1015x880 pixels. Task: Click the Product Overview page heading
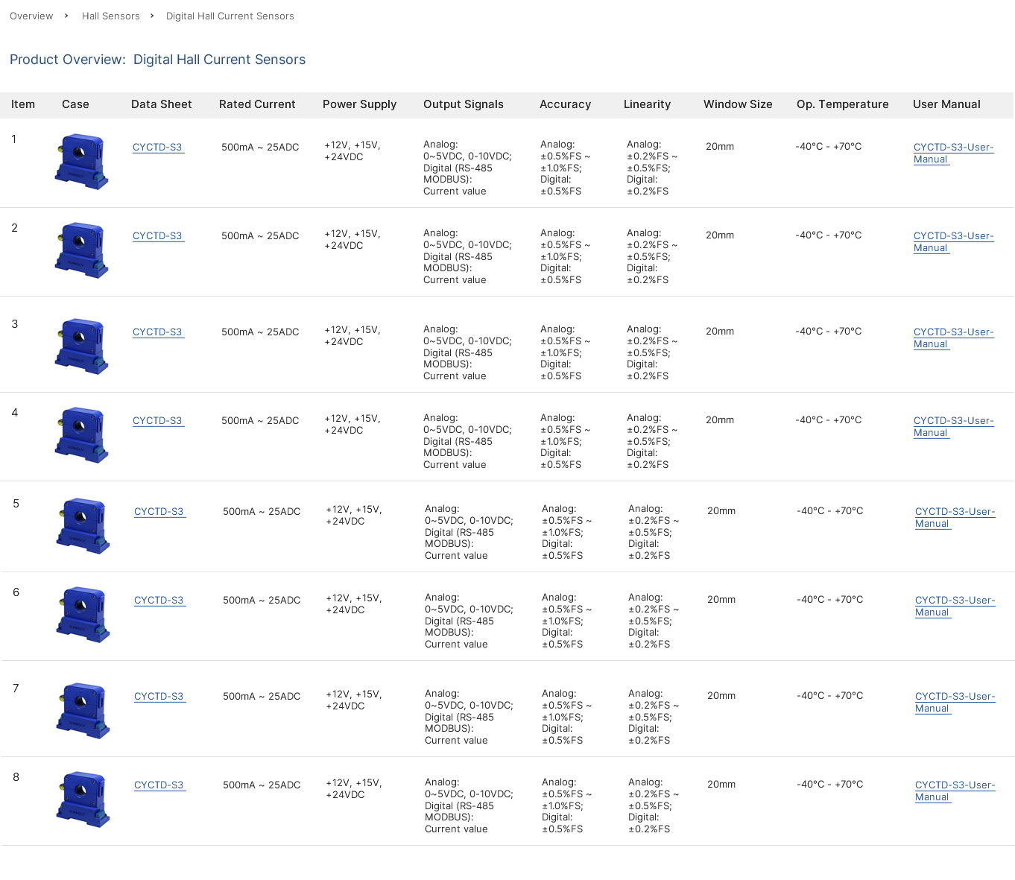[157, 60]
